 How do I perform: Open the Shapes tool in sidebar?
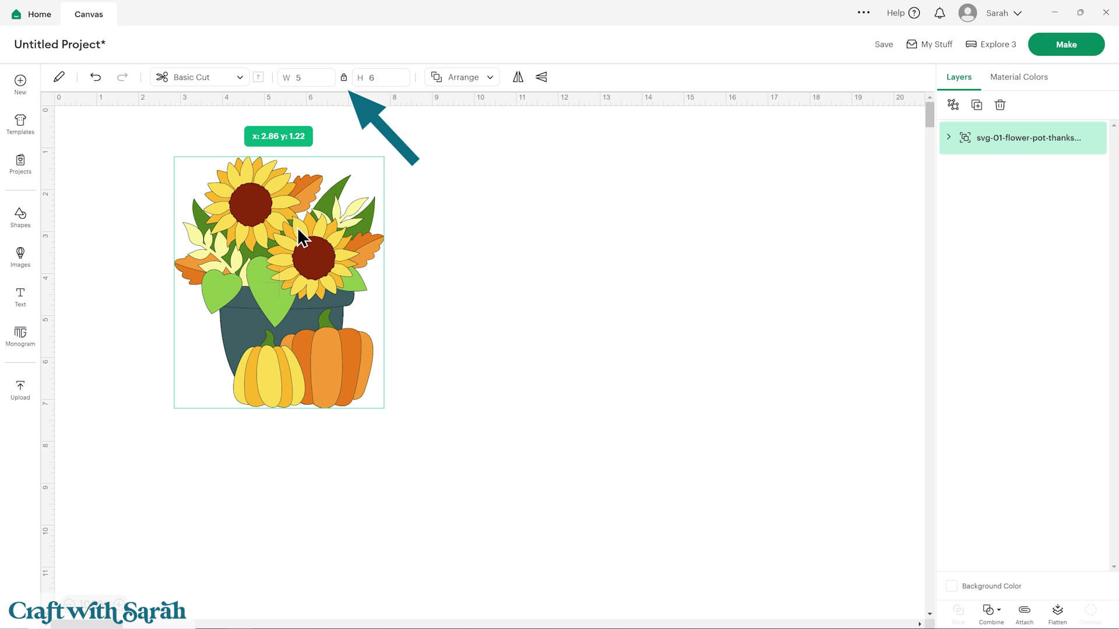click(x=20, y=217)
